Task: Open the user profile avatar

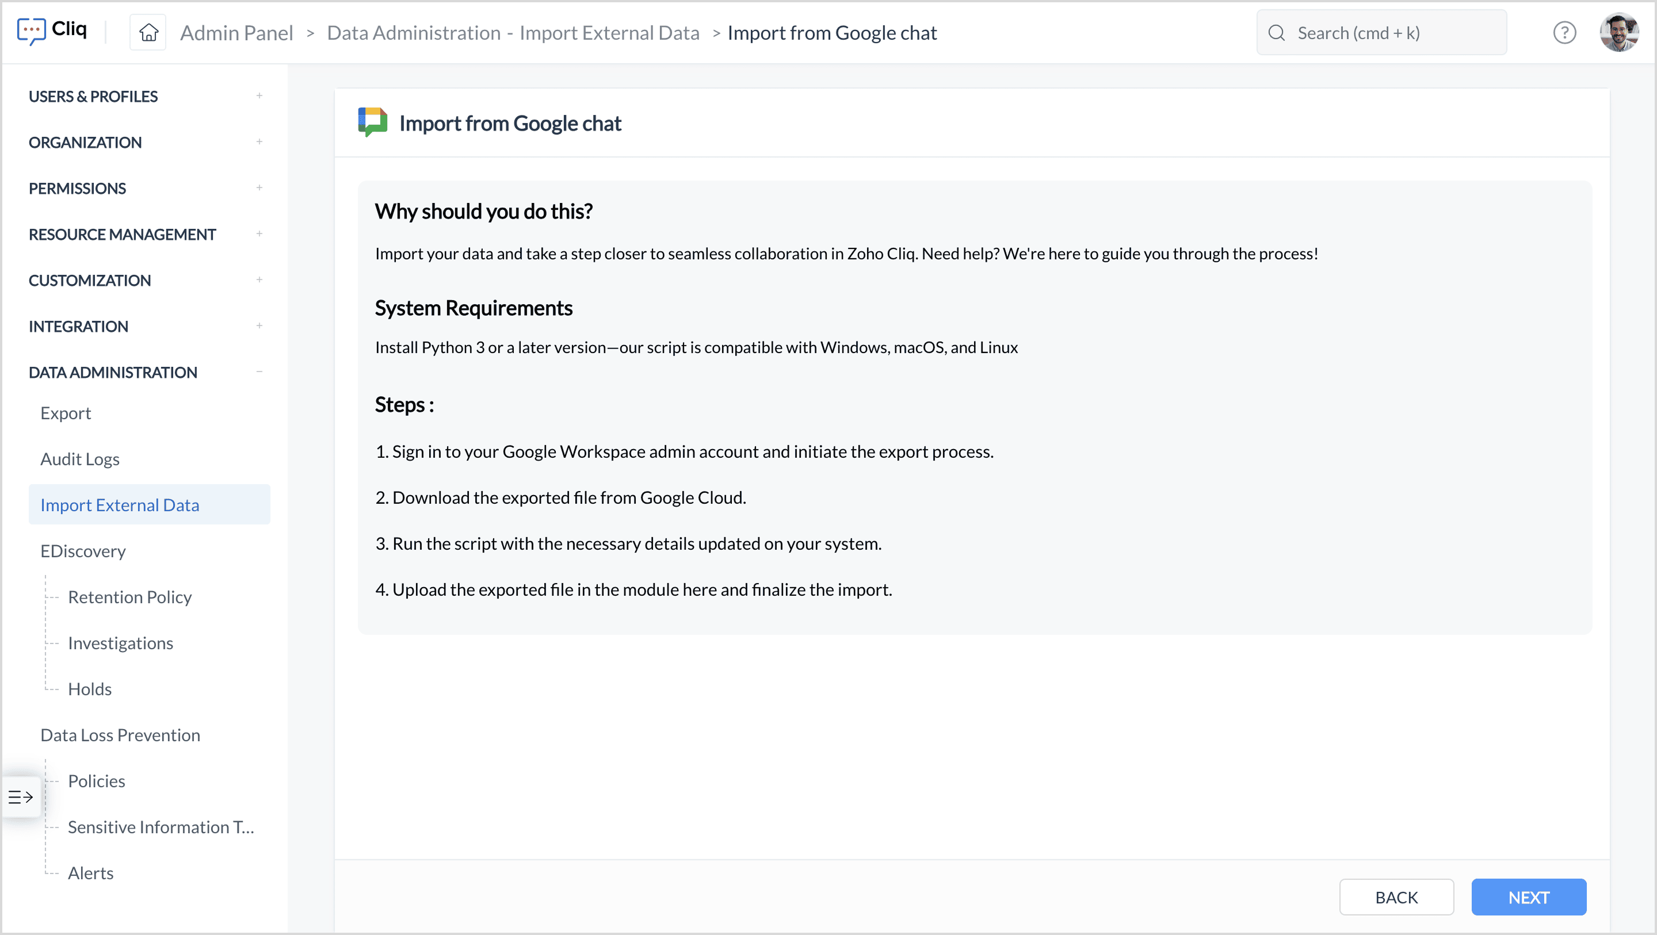Action: [1618, 32]
